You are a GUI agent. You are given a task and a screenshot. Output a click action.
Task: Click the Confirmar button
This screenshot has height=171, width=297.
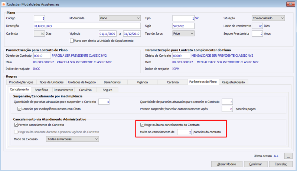click(x=255, y=164)
